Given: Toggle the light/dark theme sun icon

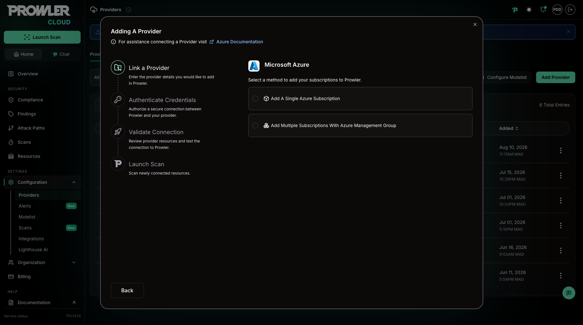Looking at the screenshot, I should click(x=529, y=10).
